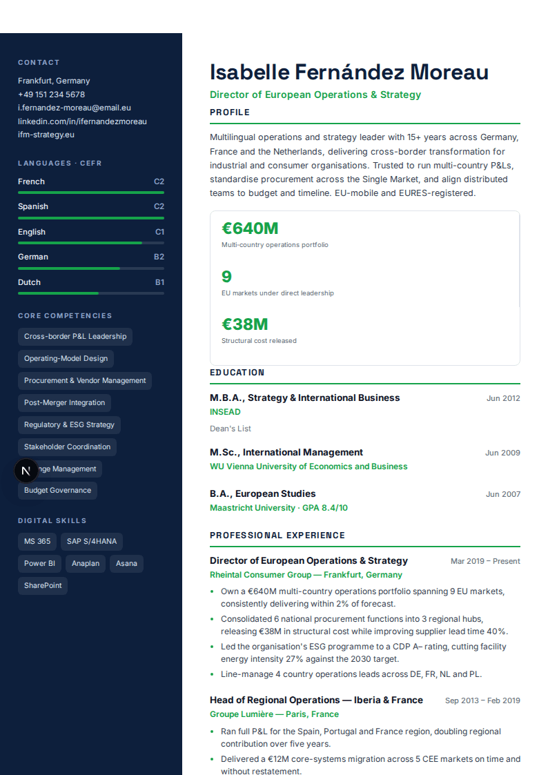
Task: Click the €38M metric value
Action: 244,324
